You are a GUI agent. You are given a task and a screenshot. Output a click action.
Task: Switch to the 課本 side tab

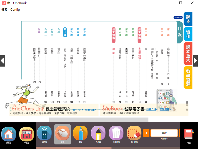coord(188,19)
